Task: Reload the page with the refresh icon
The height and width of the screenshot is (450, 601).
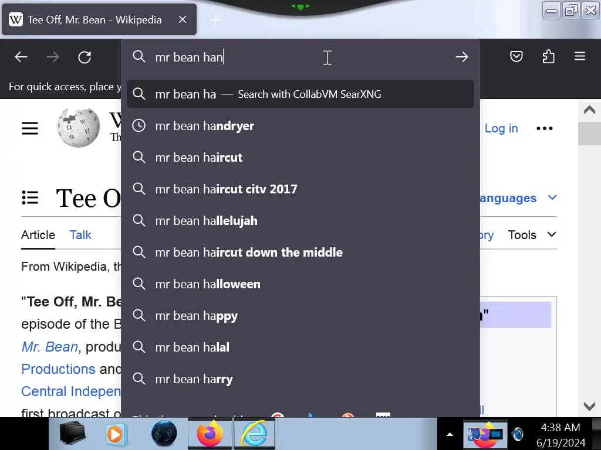Action: click(x=85, y=57)
